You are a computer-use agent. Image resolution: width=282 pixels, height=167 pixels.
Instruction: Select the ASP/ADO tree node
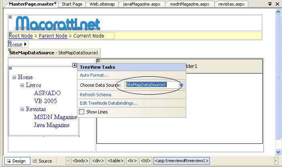point(47,93)
